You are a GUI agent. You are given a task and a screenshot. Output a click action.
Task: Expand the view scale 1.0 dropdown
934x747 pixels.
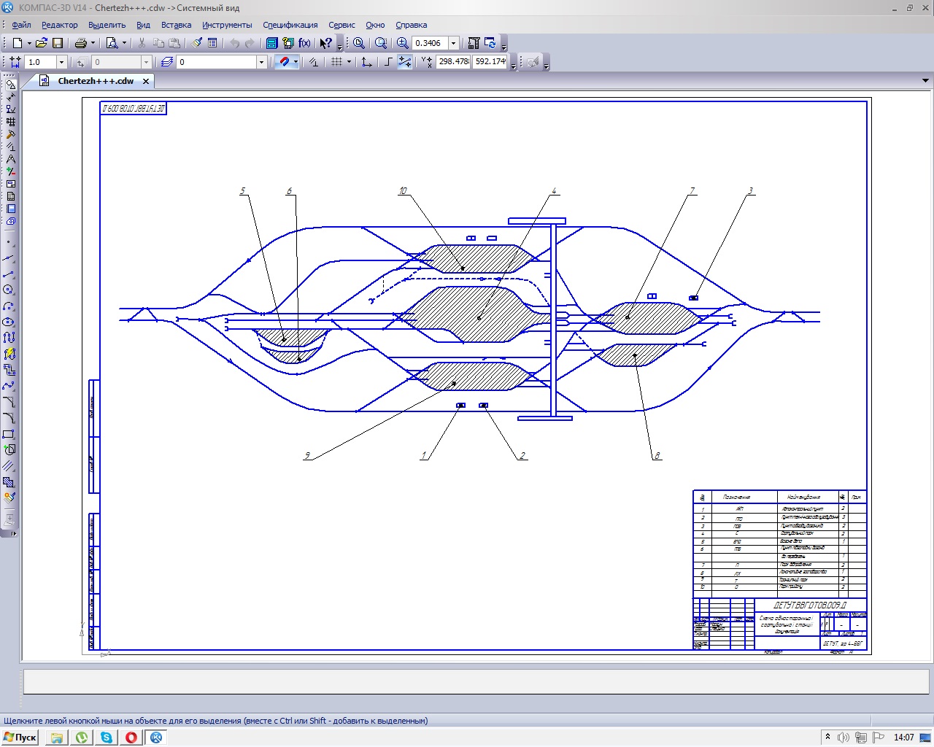coord(62,62)
